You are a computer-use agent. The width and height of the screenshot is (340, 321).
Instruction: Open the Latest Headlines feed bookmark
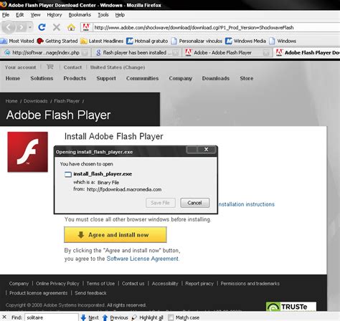[102, 41]
